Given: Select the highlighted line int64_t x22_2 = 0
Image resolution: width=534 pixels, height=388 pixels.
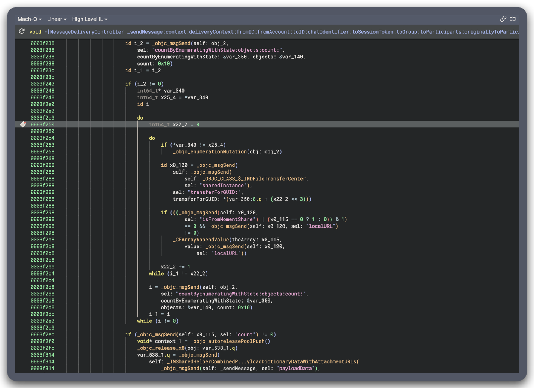Looking at the screenshot, I should [267, 124].
